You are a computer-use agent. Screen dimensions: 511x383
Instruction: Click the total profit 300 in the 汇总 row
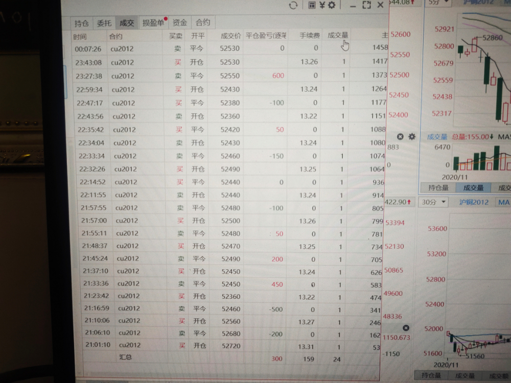coord(276,358)
